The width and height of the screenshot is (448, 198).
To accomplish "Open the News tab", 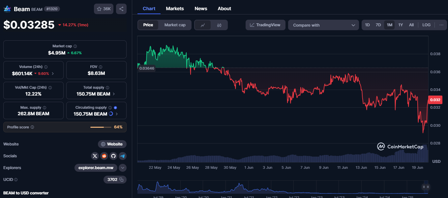I will coord(201,9).
